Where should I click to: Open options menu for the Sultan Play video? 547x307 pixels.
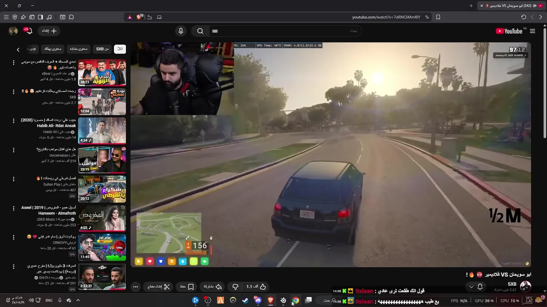click(13, 179)
